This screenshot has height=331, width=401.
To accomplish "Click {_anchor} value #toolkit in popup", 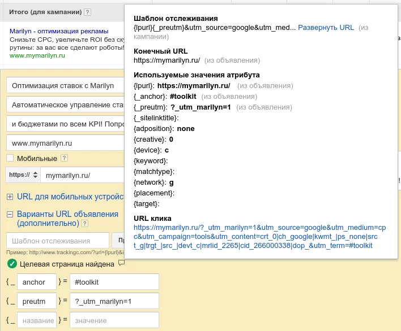I will [183, 97].
